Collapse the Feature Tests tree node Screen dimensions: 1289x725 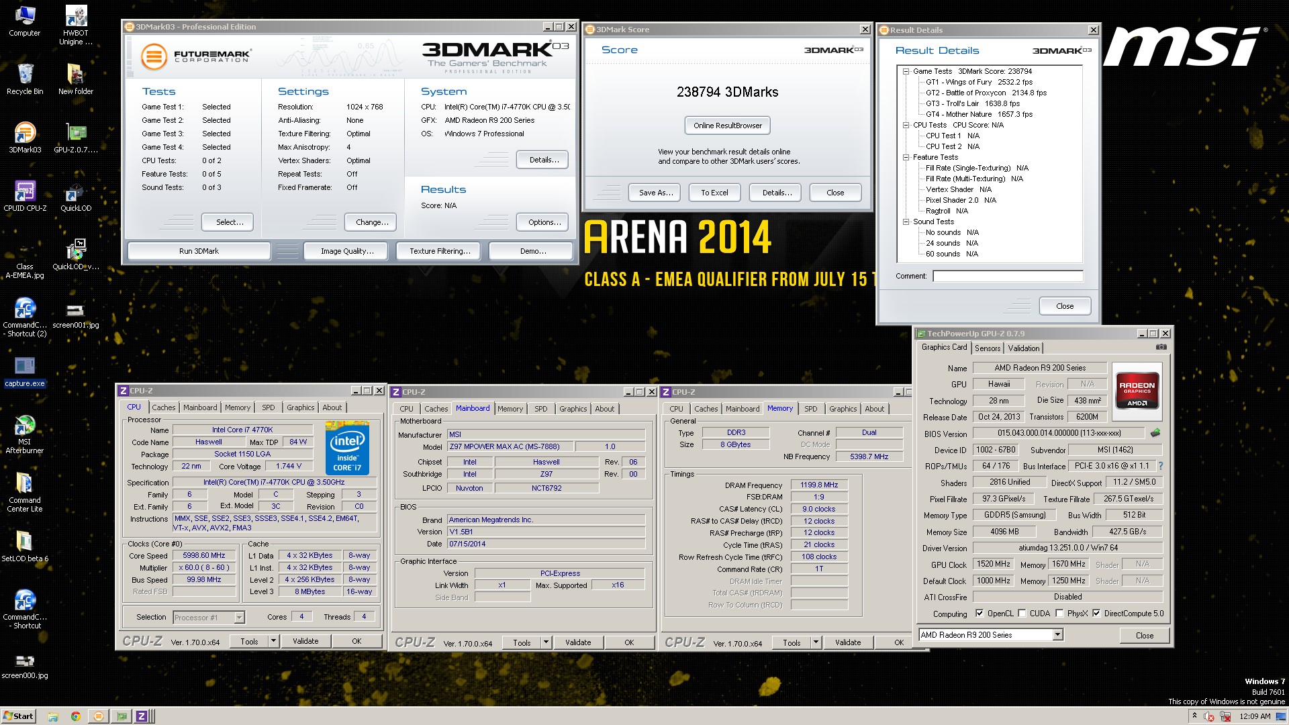[906, 157]
